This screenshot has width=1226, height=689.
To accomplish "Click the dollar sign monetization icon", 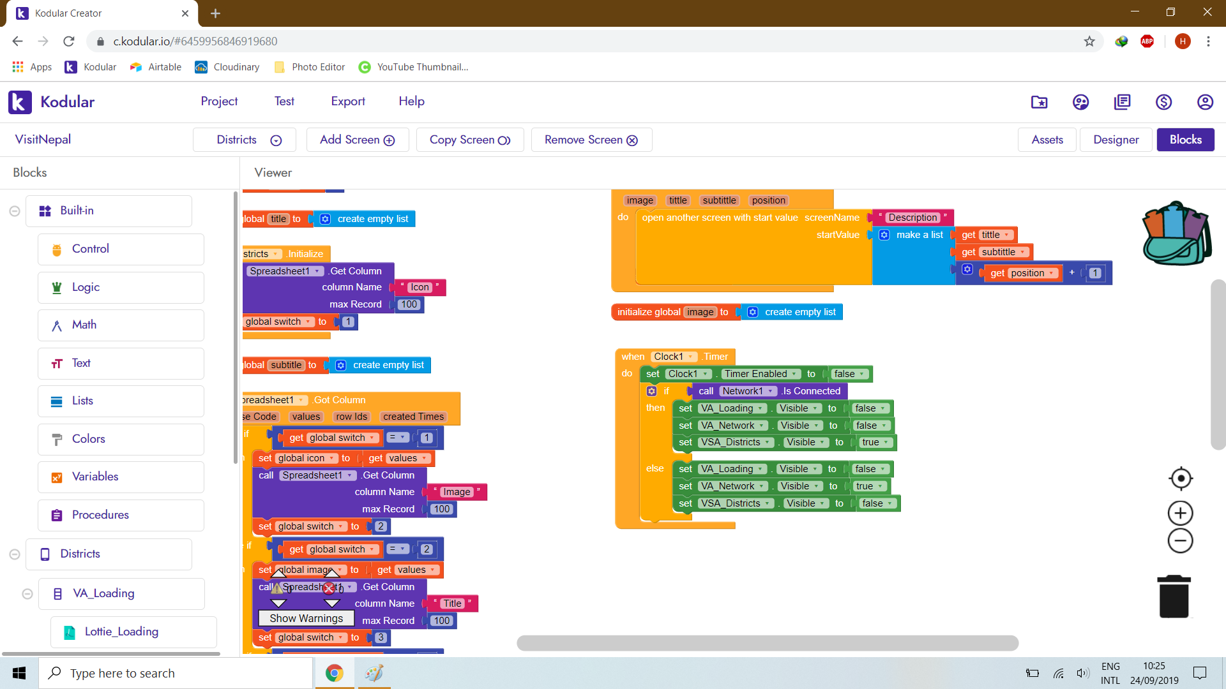I will 1163,102.
